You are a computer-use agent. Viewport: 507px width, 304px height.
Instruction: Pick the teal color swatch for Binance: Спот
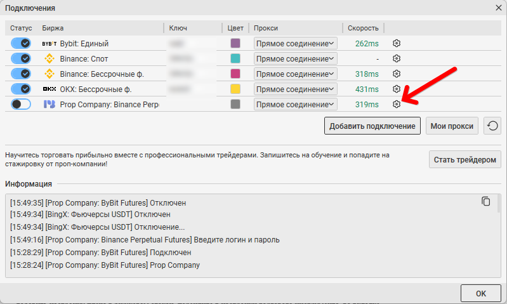point(235,58)
